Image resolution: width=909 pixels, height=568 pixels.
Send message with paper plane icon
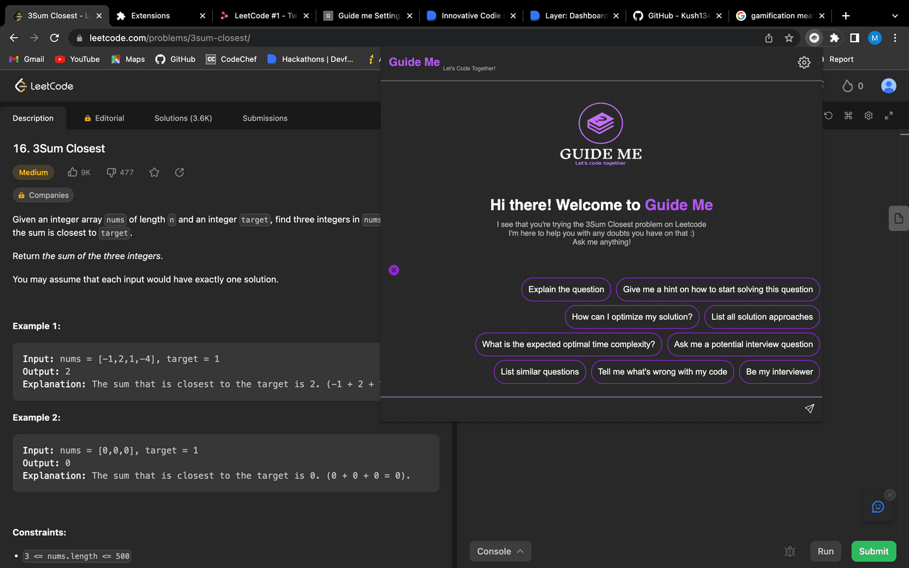click(x=809, y=408)
